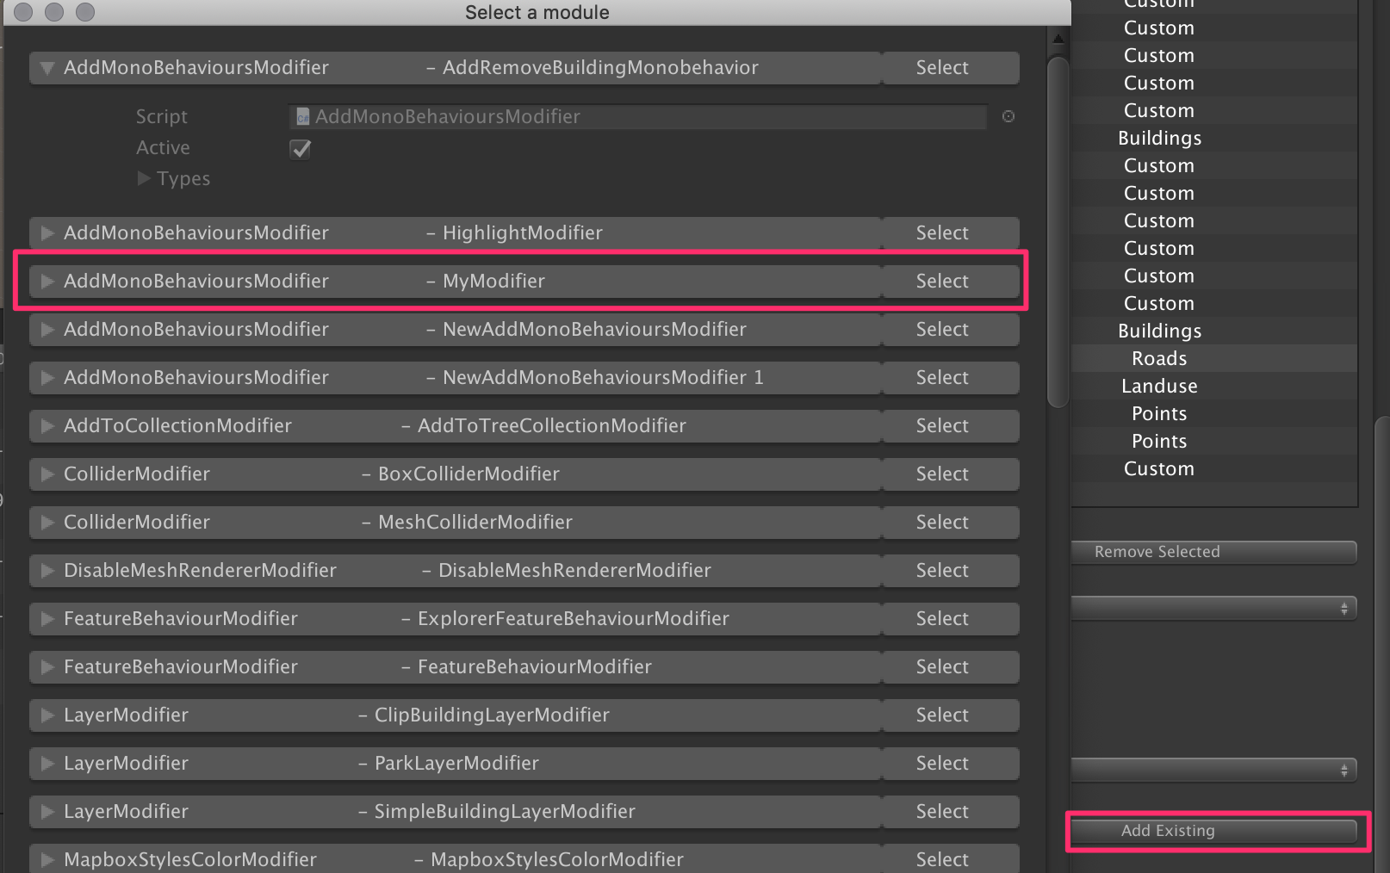The width and height of the screenshot is (1390, 873).
Task: Collapse the AddRemoveBuildingMonobehavior details
Action: click(x=47, y=67)
